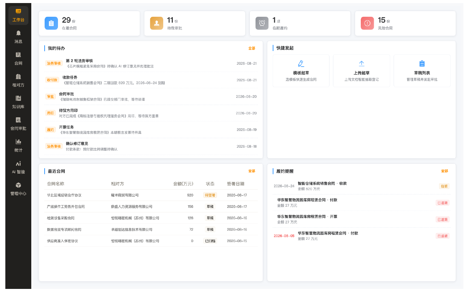
Task: Click the 草稿列表 clipboard icon
Action: (422, 64)
